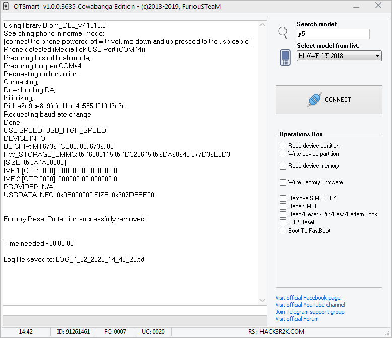Enable the FRP Reset checkbox
This screenshot has width=392, height=338.
pyautogui.click(x=283, y=222)
